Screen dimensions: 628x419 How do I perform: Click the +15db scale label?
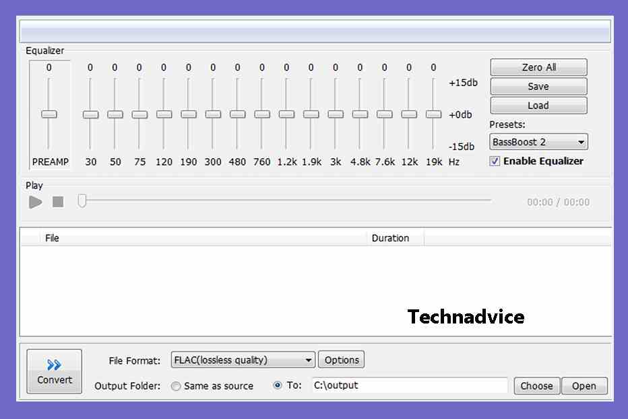pos(464,83)
